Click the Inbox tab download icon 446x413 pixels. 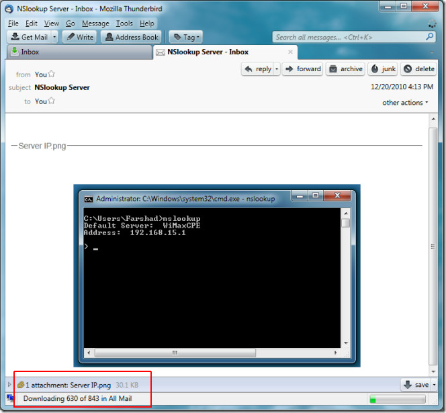coord(15,52)
